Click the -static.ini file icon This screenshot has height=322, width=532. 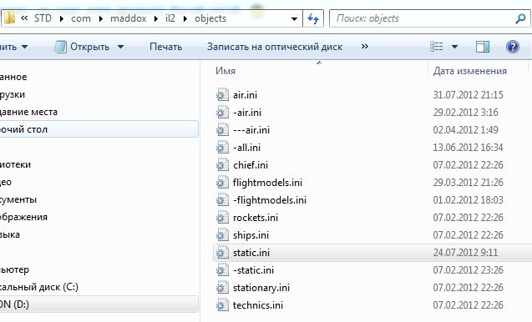point(222,270)
